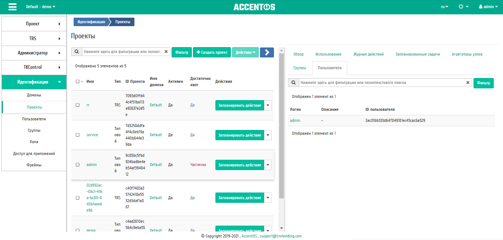This screenshot has height=240, width=503.
Task: Open the admin user login link
Action: (295, 120)
